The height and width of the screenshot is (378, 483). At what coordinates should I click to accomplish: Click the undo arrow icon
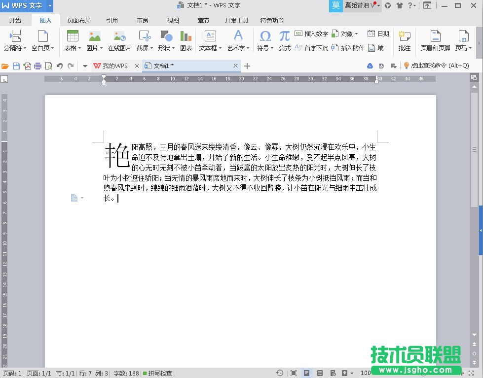[60, 66]
